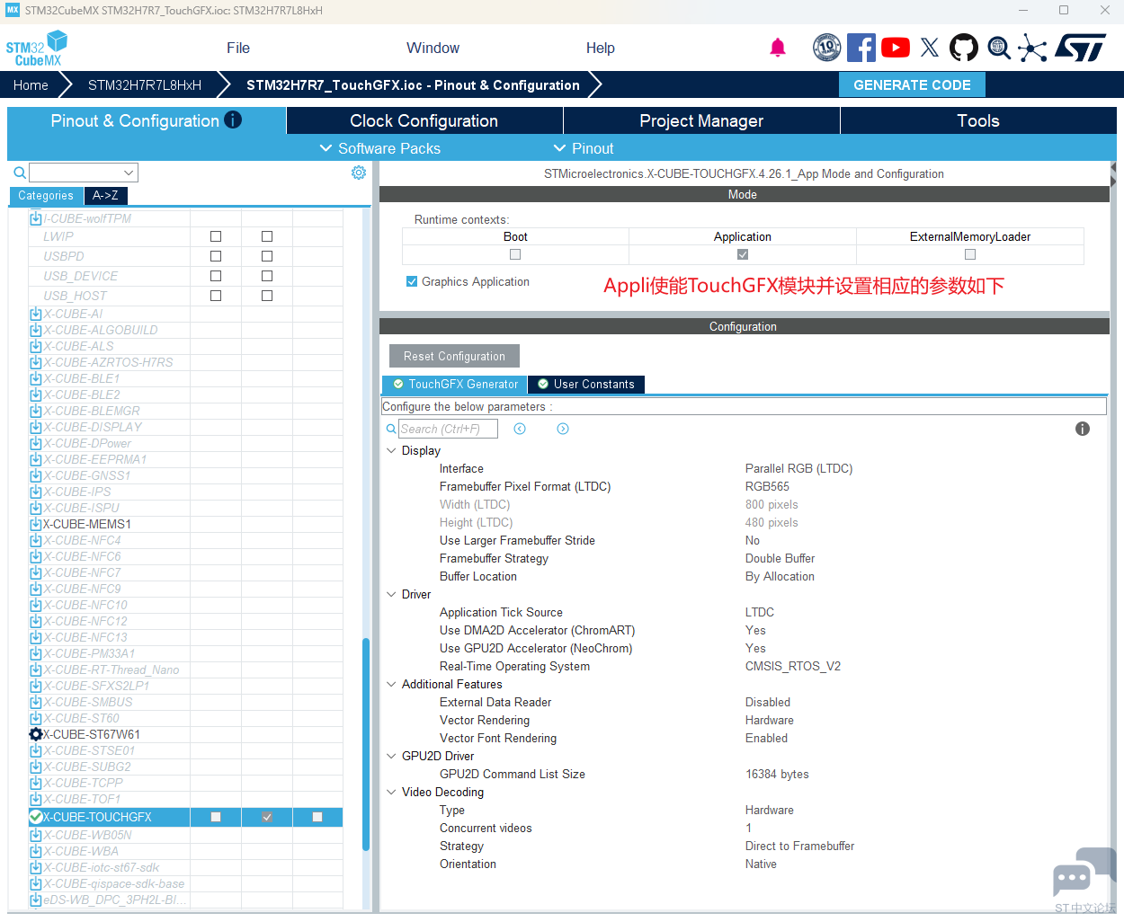Screen dimensions: 1124x922
Task: Click download icon beside X-CUBE-TOF1
Action: pyautogui.click(x=36, y=799)
